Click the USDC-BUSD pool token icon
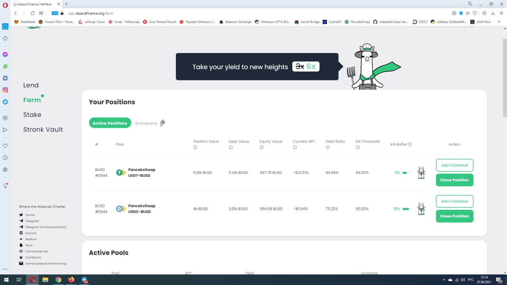This screenshot has height=285, width=507. coord(121,209)
